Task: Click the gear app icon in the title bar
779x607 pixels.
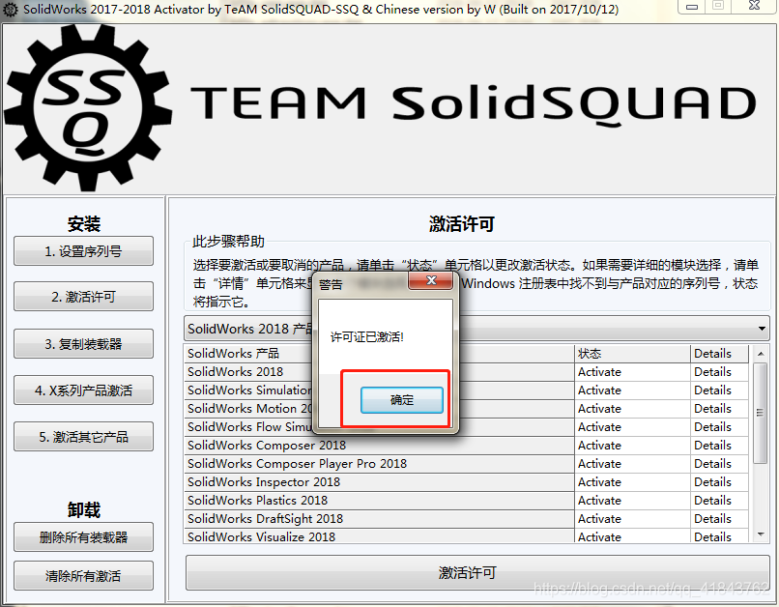Action: [11, 9]
